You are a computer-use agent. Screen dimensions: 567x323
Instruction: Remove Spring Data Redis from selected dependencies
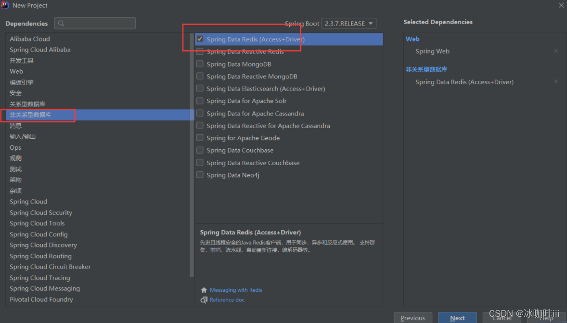556,81
